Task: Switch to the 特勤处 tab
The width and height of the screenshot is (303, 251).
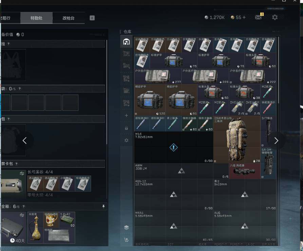Action: (36, 18)
